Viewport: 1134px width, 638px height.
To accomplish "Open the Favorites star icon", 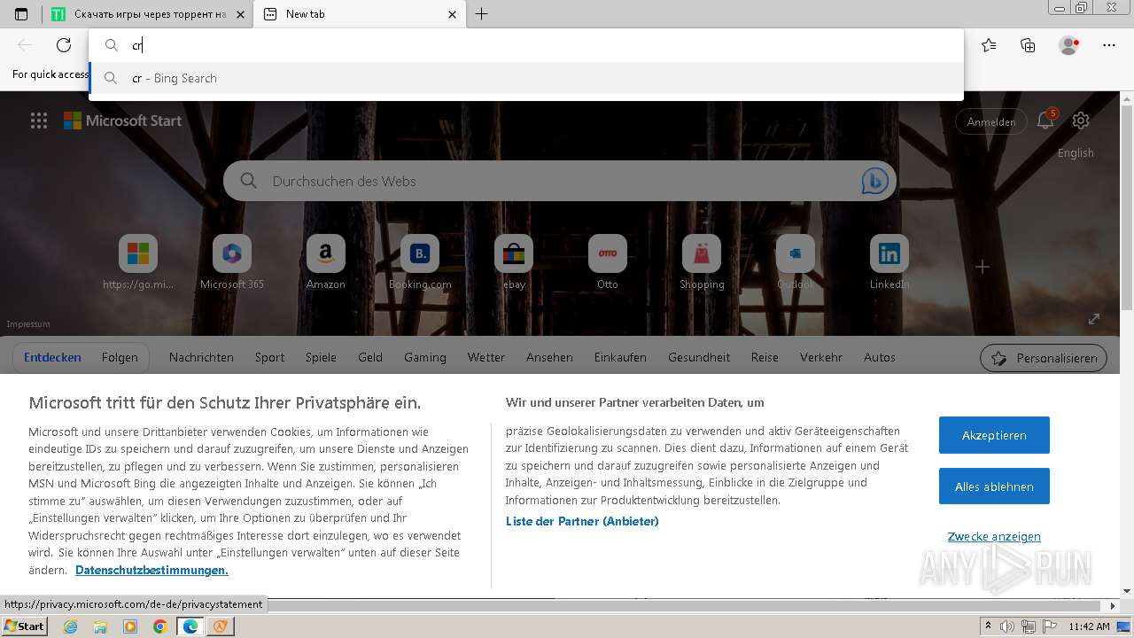I will point(989,45).
